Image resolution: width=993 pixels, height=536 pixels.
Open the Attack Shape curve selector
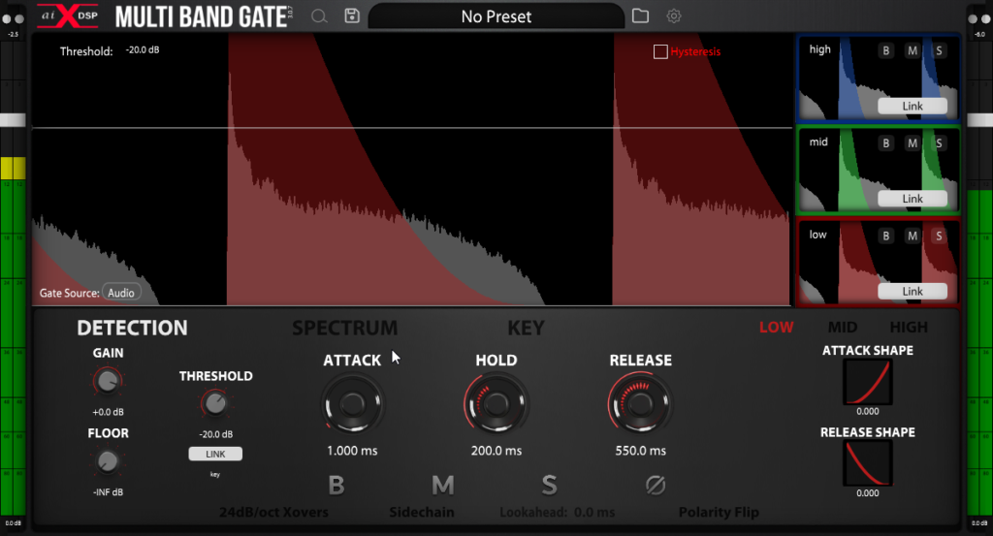pos(868,381)
